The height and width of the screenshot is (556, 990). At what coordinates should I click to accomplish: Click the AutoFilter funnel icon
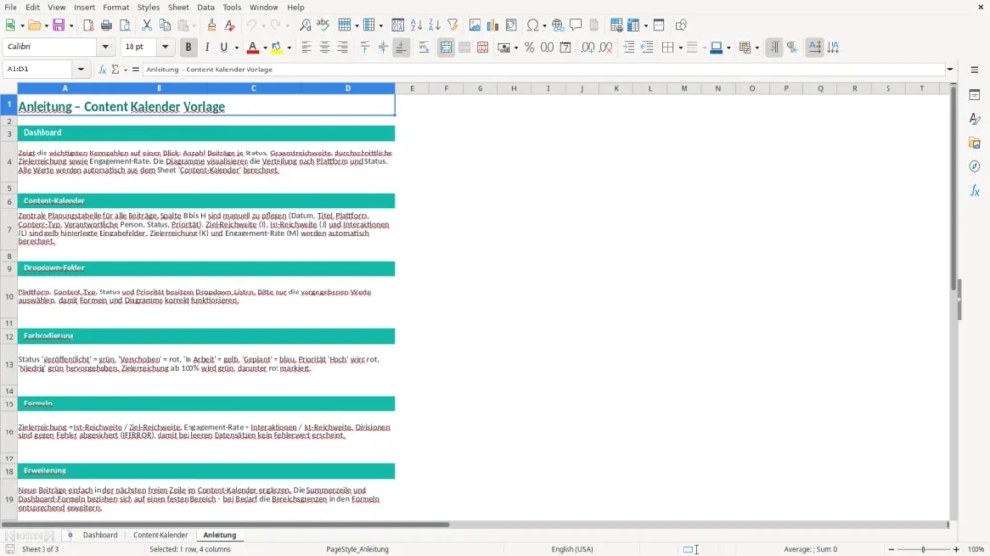tap(452, 25)
